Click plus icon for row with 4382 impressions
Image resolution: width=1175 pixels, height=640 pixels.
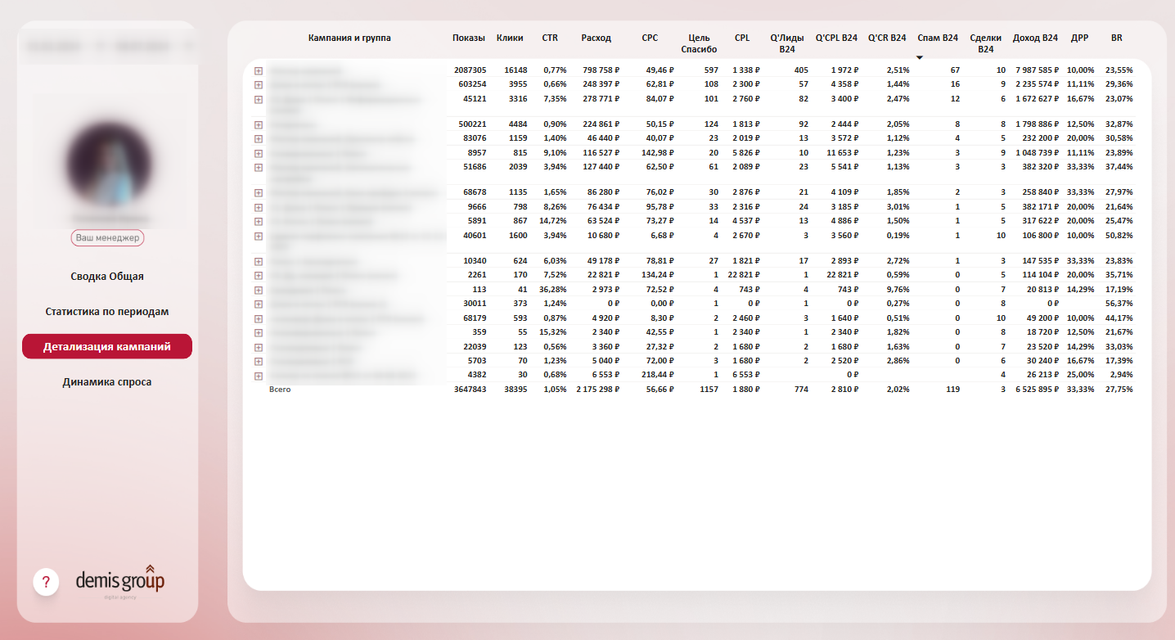tap(259, 376)
